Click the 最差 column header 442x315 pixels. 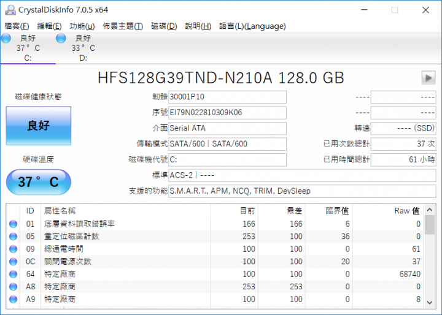pyautogui.click(x=282, y=211)
